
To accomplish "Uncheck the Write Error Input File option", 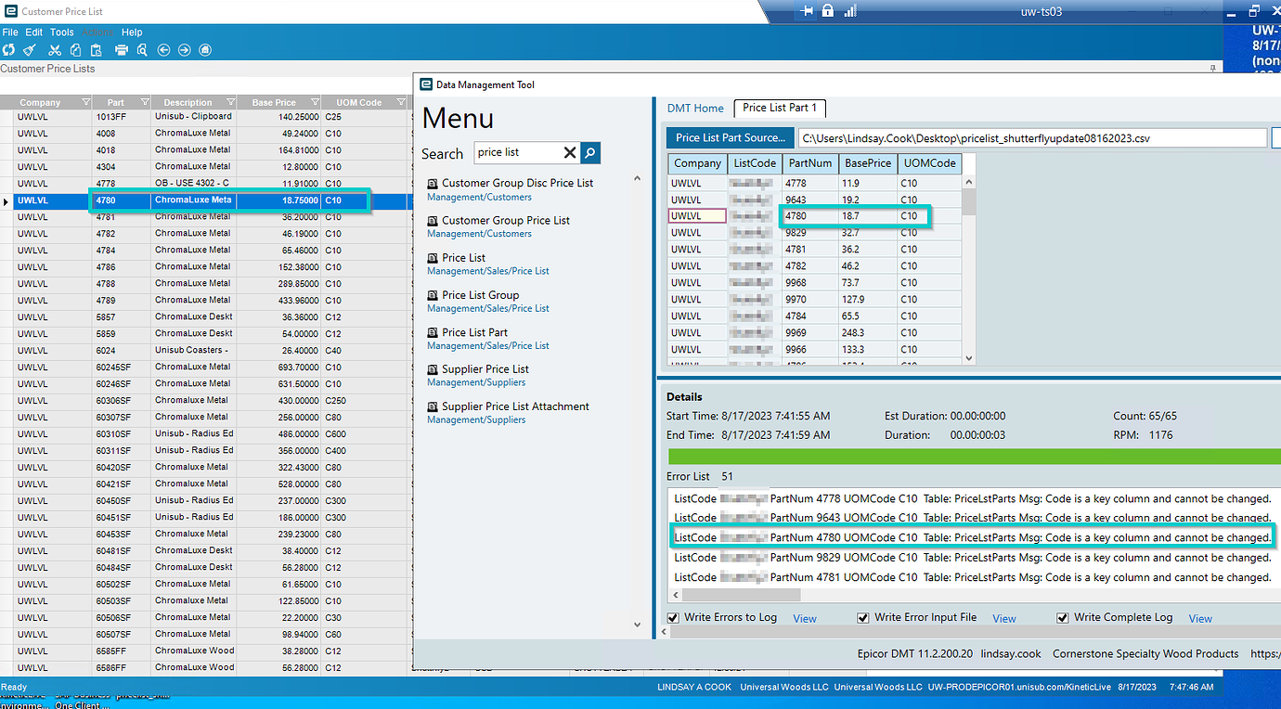I will click(x=863, y=618).
